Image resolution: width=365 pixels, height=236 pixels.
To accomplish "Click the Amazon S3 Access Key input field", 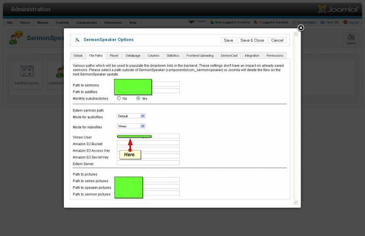I will pos(148,149).
